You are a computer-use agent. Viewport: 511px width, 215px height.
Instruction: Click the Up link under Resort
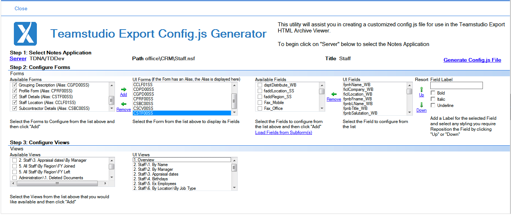point(422,95)
